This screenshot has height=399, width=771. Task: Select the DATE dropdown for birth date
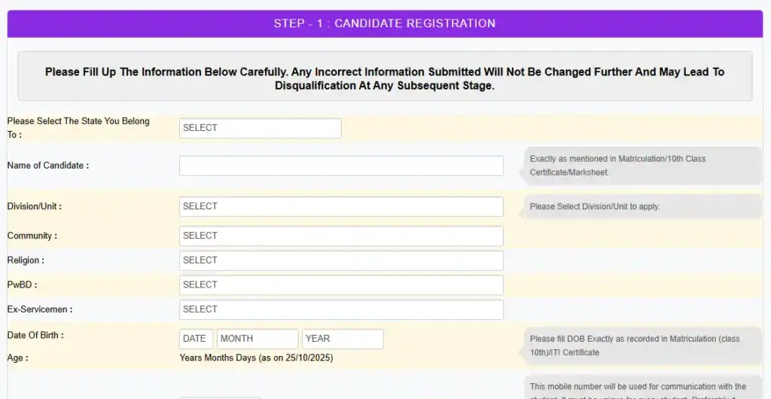(x=196, y=339)
